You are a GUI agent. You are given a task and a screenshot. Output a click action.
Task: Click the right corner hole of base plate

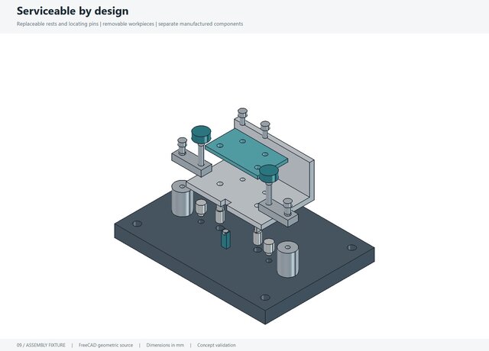(351, 247)
